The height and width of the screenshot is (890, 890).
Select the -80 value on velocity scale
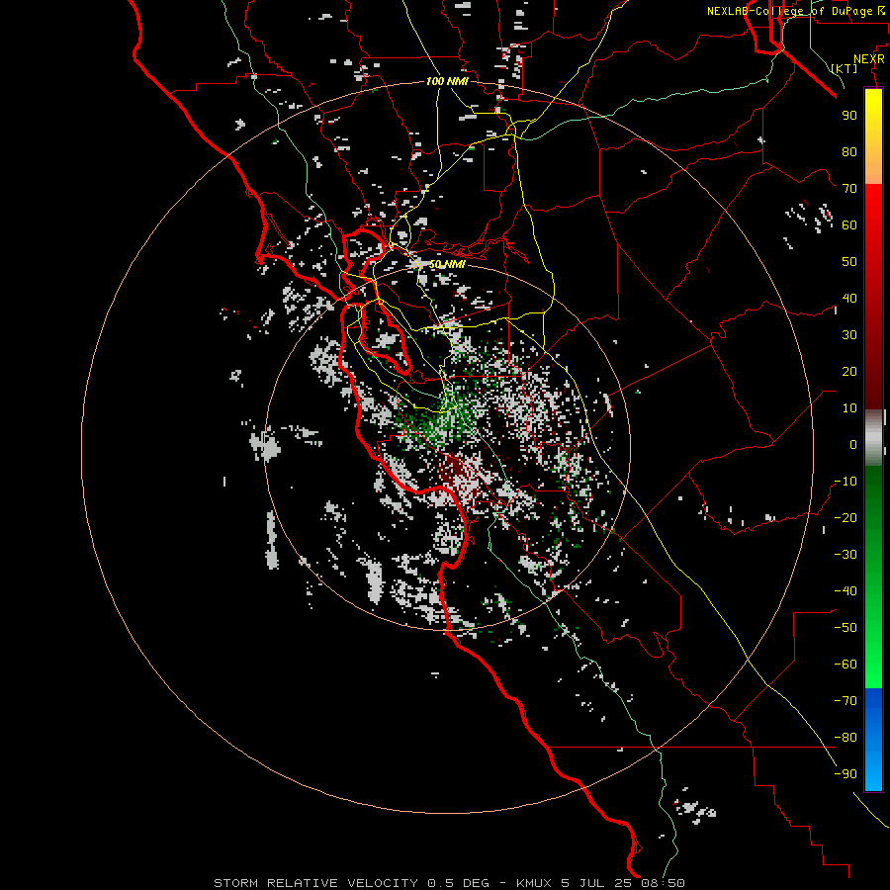coord(845,738)
